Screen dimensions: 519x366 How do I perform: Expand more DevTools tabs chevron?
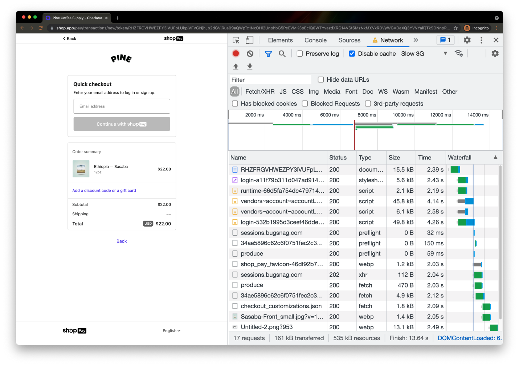pyautogui.click(x=416, y=40)
